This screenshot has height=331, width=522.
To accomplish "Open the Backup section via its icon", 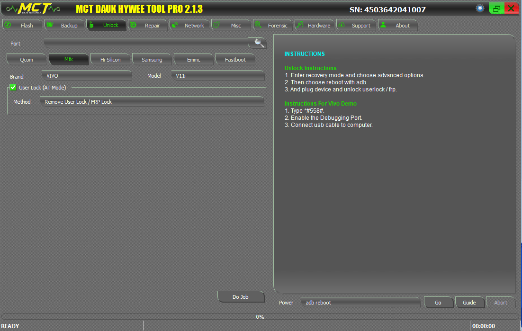I will point(51,25).
